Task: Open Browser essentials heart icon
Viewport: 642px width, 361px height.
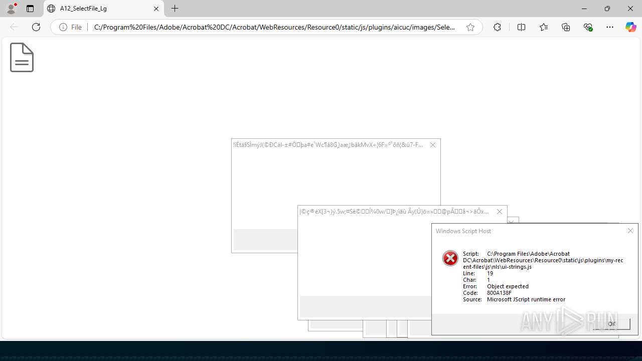Action: [588, 27]
